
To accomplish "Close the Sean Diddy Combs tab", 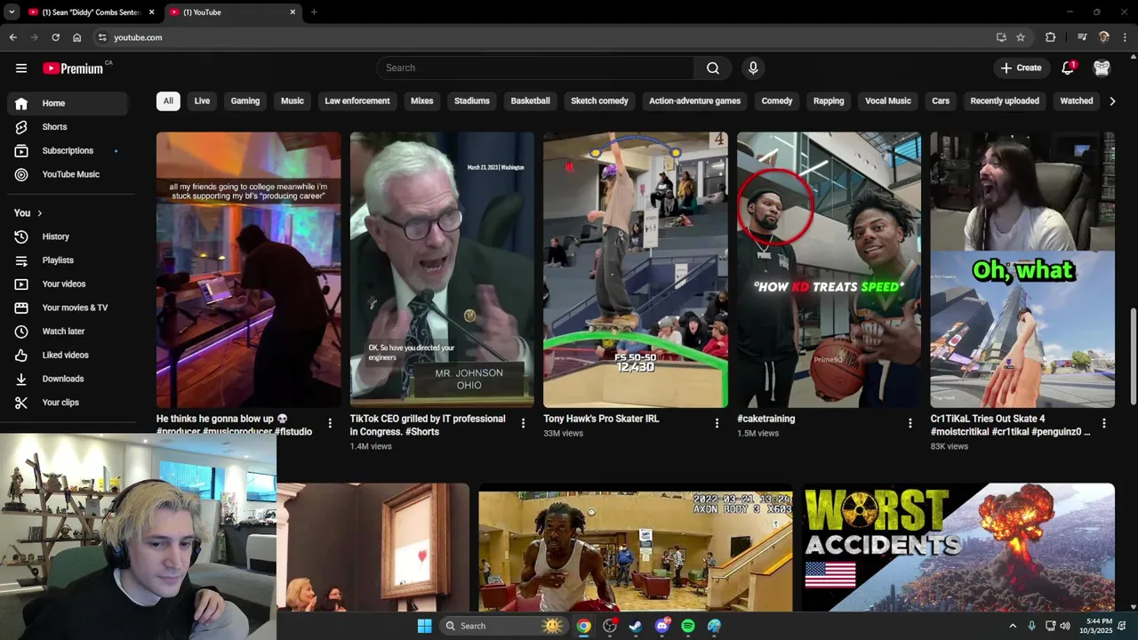I will click(151, 12).
